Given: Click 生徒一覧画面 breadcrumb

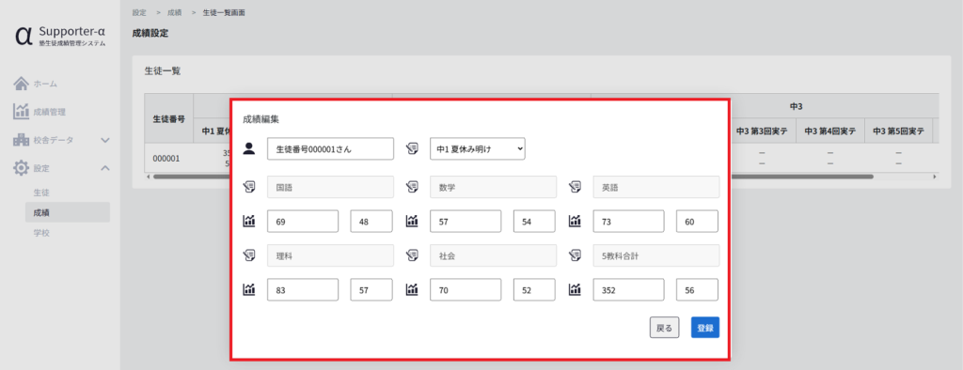Looking at the screenshot, I should (x=224, y=12).
